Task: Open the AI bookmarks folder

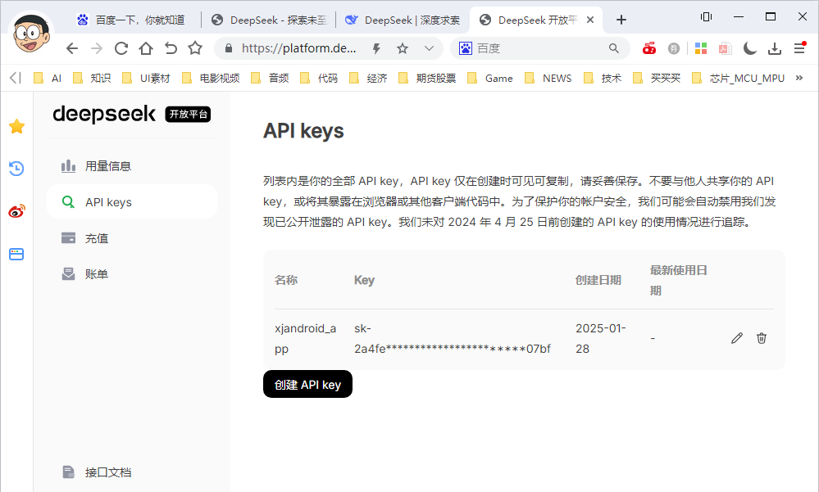Action: tap(48, 79)
